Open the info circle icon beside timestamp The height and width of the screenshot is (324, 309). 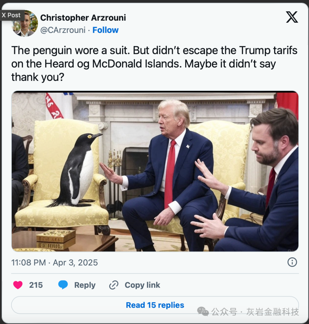(292, 262)
